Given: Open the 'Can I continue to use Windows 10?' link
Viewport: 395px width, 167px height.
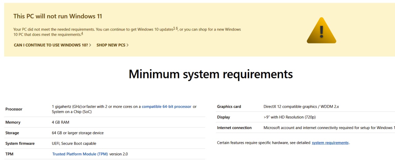Looking at the screenshot, I should [x=52, y=45].
